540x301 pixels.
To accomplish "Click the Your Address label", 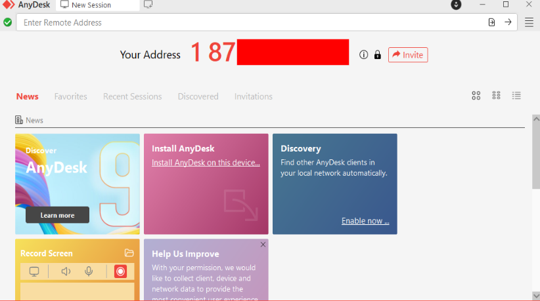I will click(x=150, y=54).
